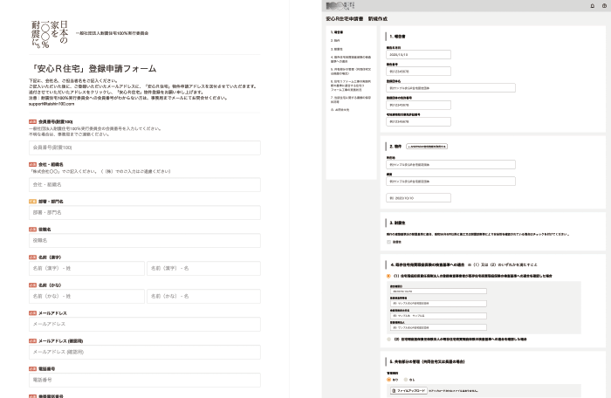Select radio option (2) in section 4
The height and width of the screenshot is (398, 611).
pos(388,339)
